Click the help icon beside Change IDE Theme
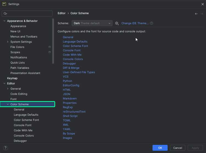 [x=151, y=23]
